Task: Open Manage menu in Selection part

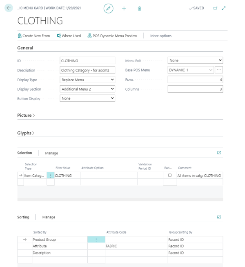Action: point(51,153)
